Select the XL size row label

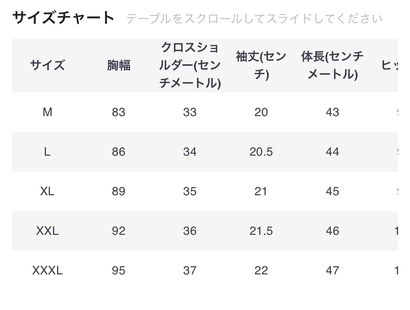coord(47,191)
